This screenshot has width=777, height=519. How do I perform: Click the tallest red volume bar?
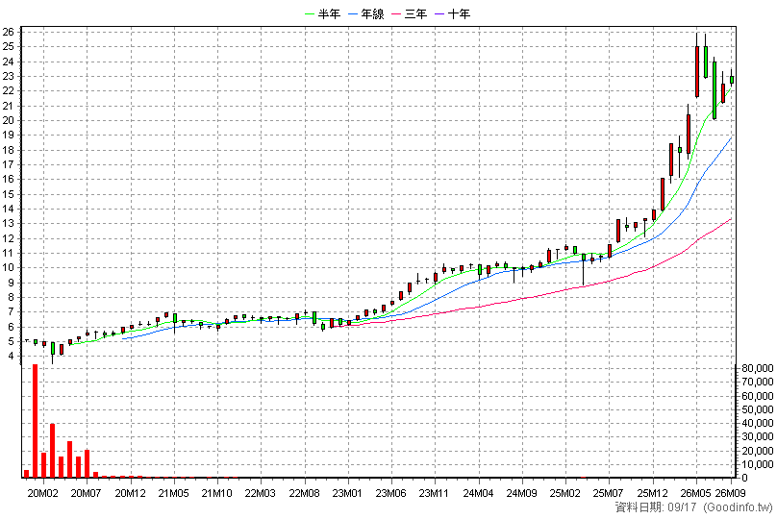click(36, 421)
